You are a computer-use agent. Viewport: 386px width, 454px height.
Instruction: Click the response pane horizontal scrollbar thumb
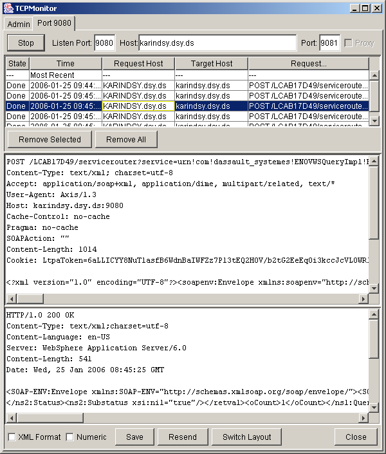point(50,418)
